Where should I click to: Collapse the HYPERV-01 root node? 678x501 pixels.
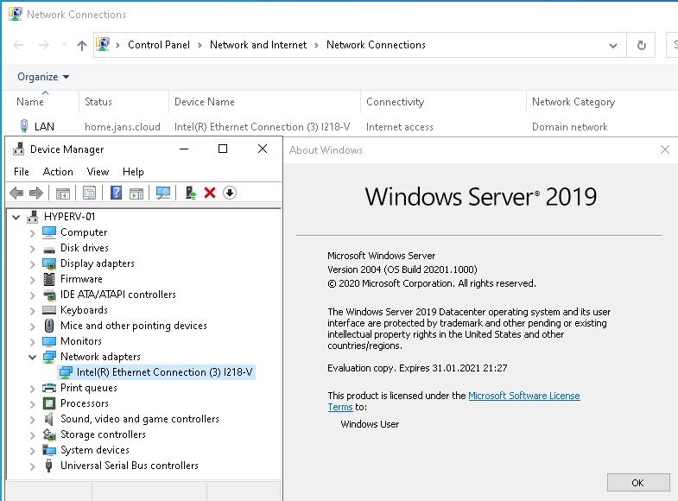pos(16,217)
